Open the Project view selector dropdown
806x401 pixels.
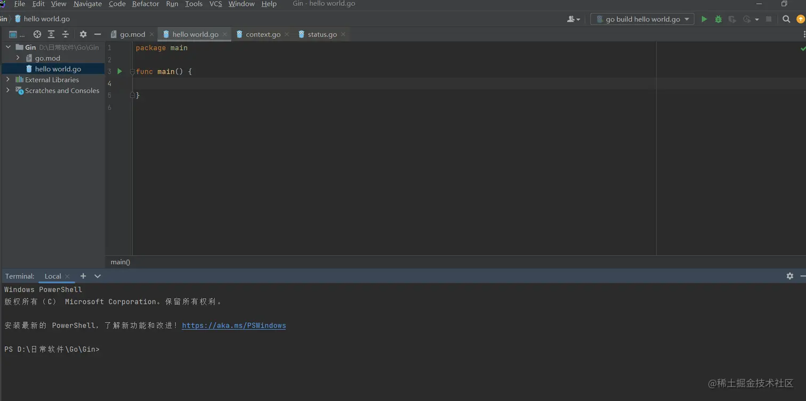[x=17, y=34]
